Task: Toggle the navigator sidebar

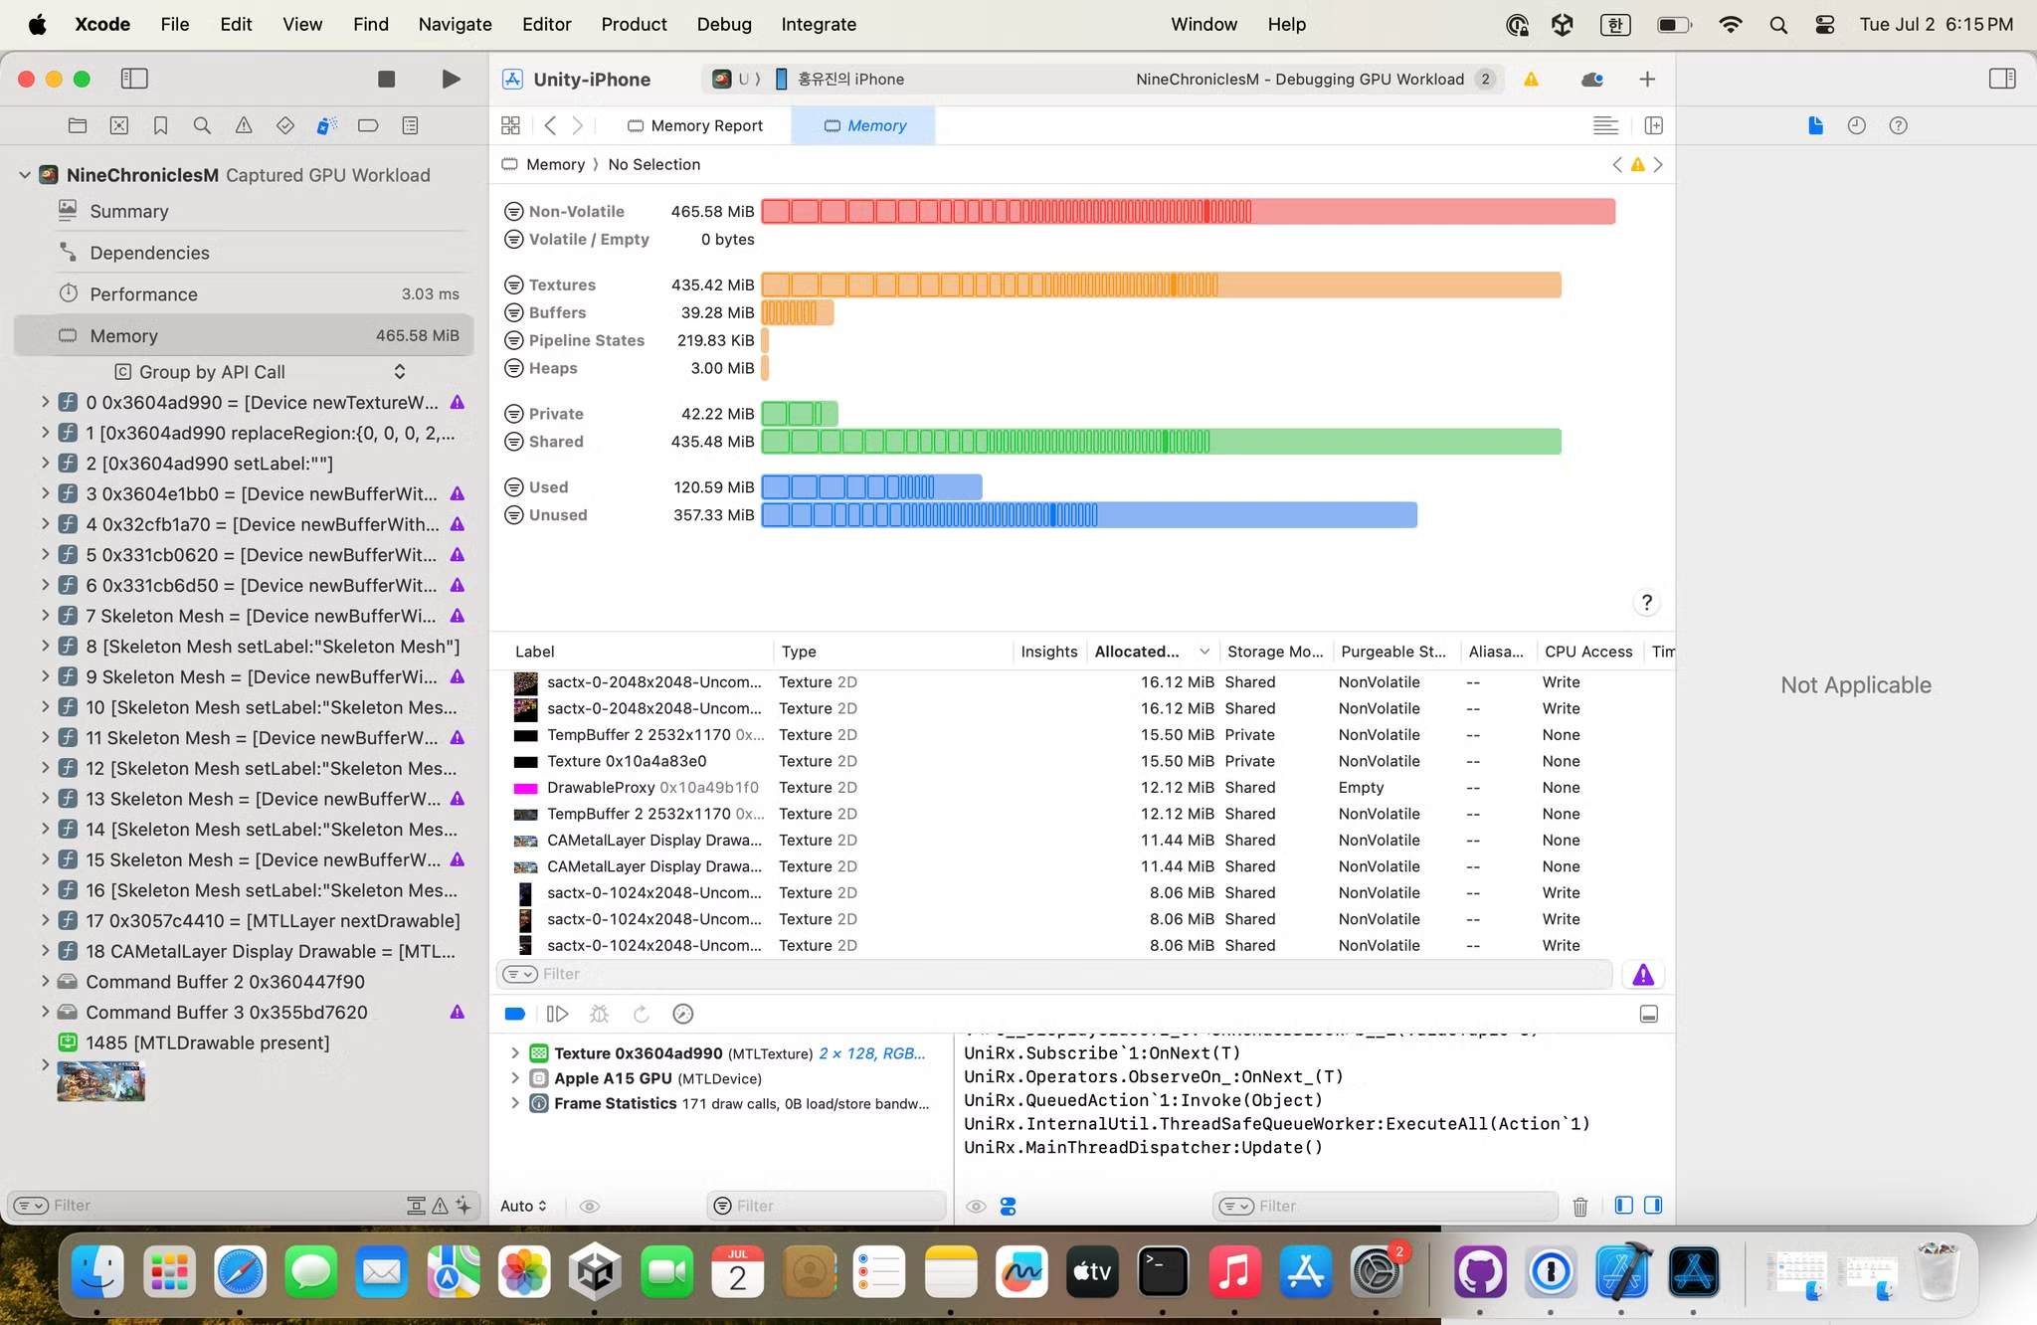Action: tap(134, 79)
